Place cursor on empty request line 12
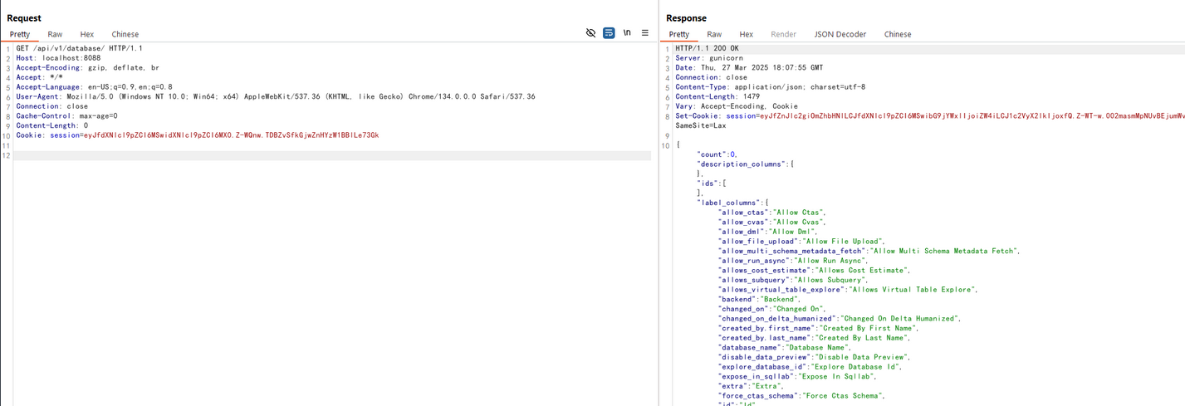 click(332, 155)
